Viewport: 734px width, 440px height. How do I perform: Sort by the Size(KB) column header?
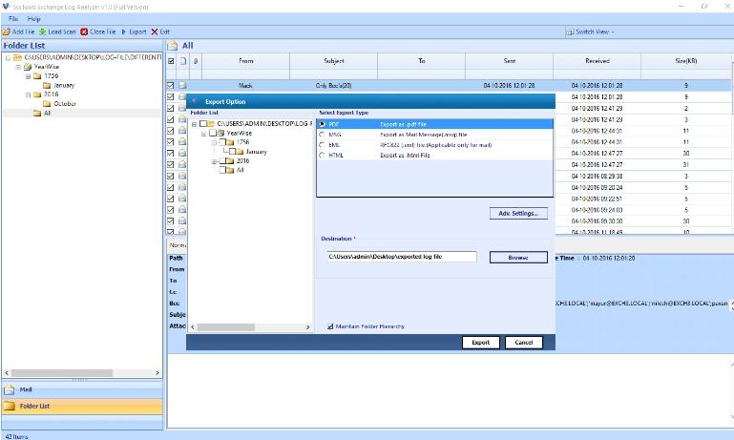(685, 61)
